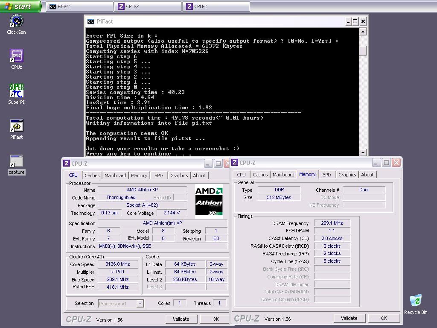437x328 pixels.
Task: Expand the Processor #1 selection dropdown
Action: point(140,304)
